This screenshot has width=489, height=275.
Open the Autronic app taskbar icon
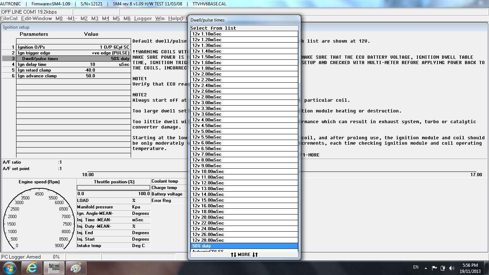(x=54, y=268)
